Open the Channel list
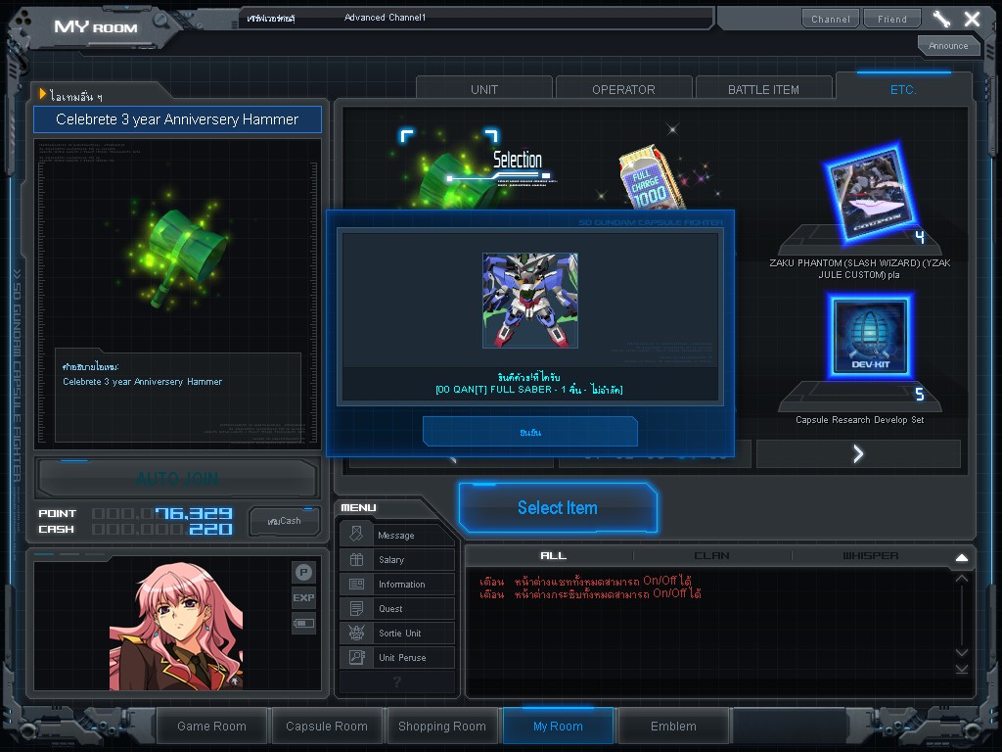 [x=831, y=19]
